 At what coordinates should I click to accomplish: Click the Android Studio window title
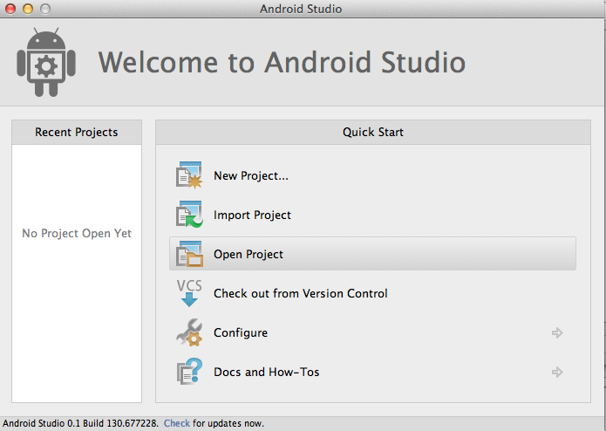301,9
